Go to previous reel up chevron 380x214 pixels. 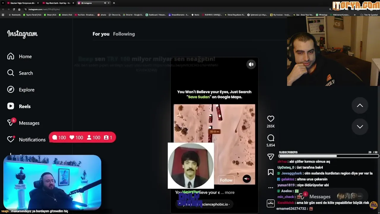point(360,106)
